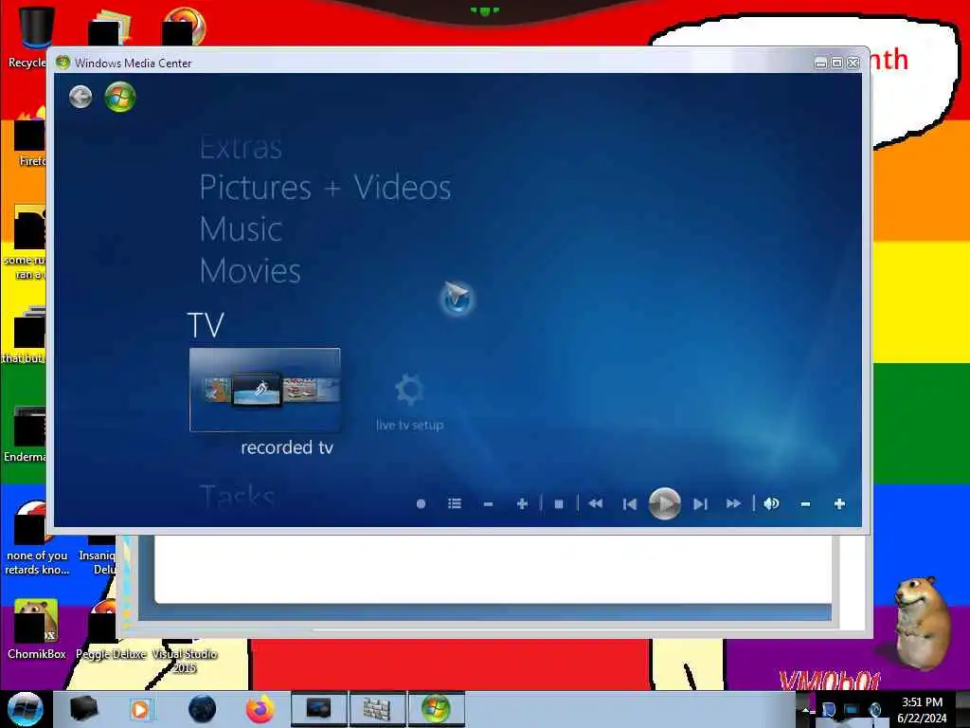
Task: Select the TV category heading
Action: pos(206,325)
